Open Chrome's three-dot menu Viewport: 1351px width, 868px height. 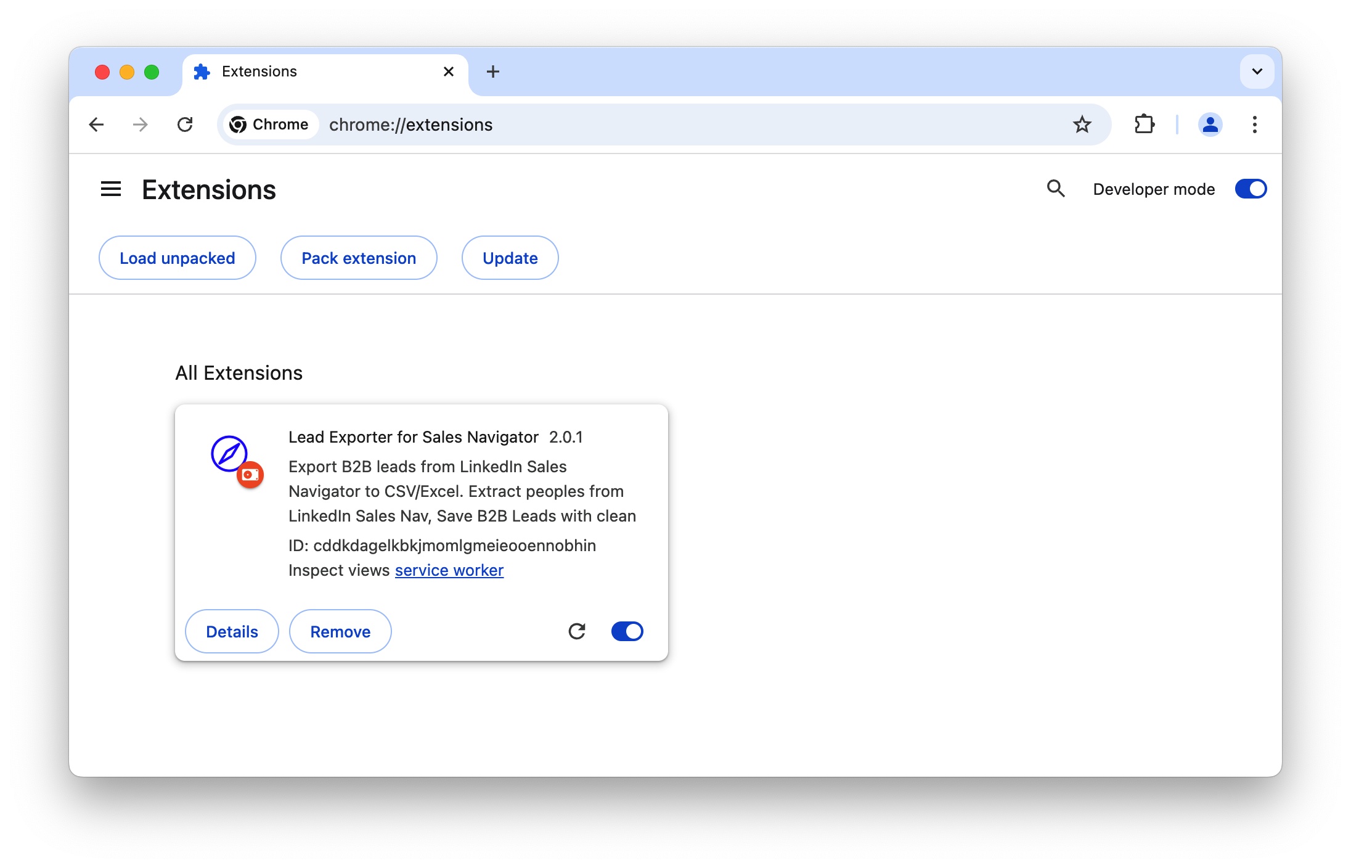(x=1254, y=125)
